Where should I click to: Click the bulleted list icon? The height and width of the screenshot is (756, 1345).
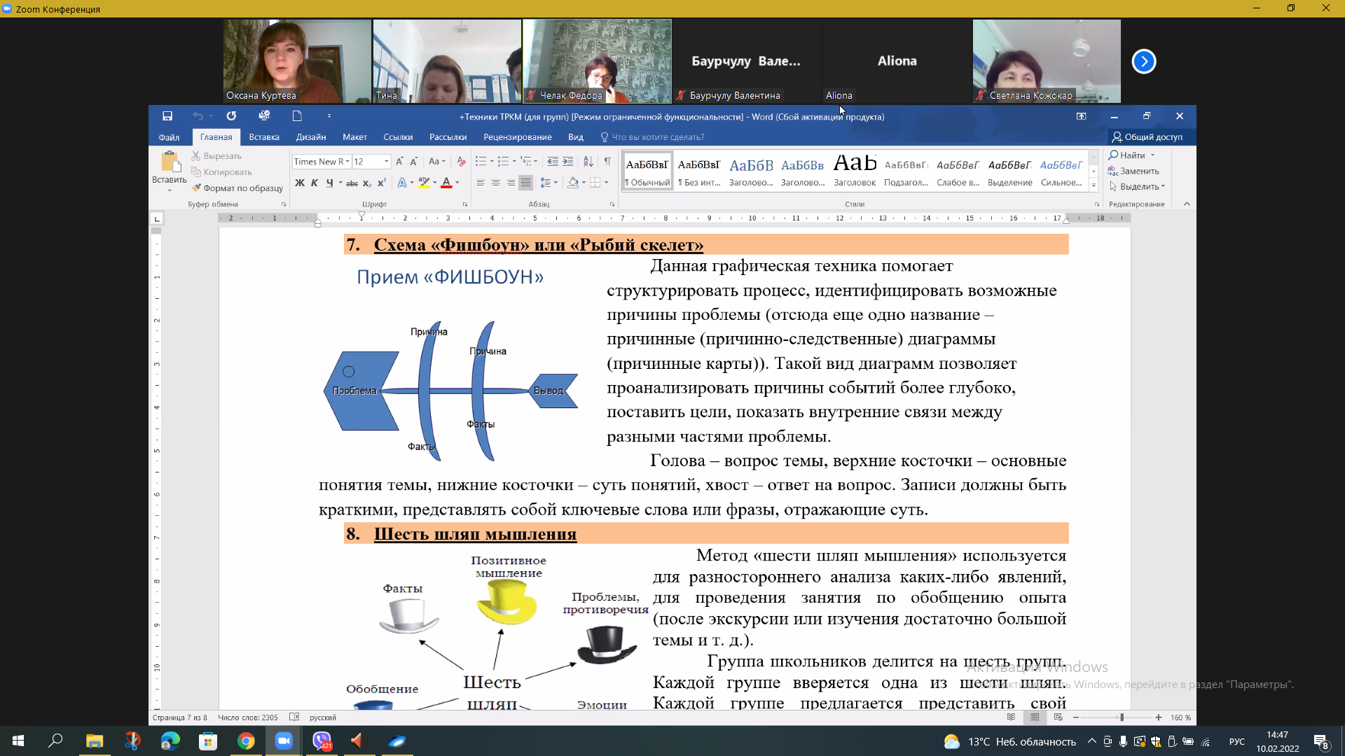coord(481,162)
